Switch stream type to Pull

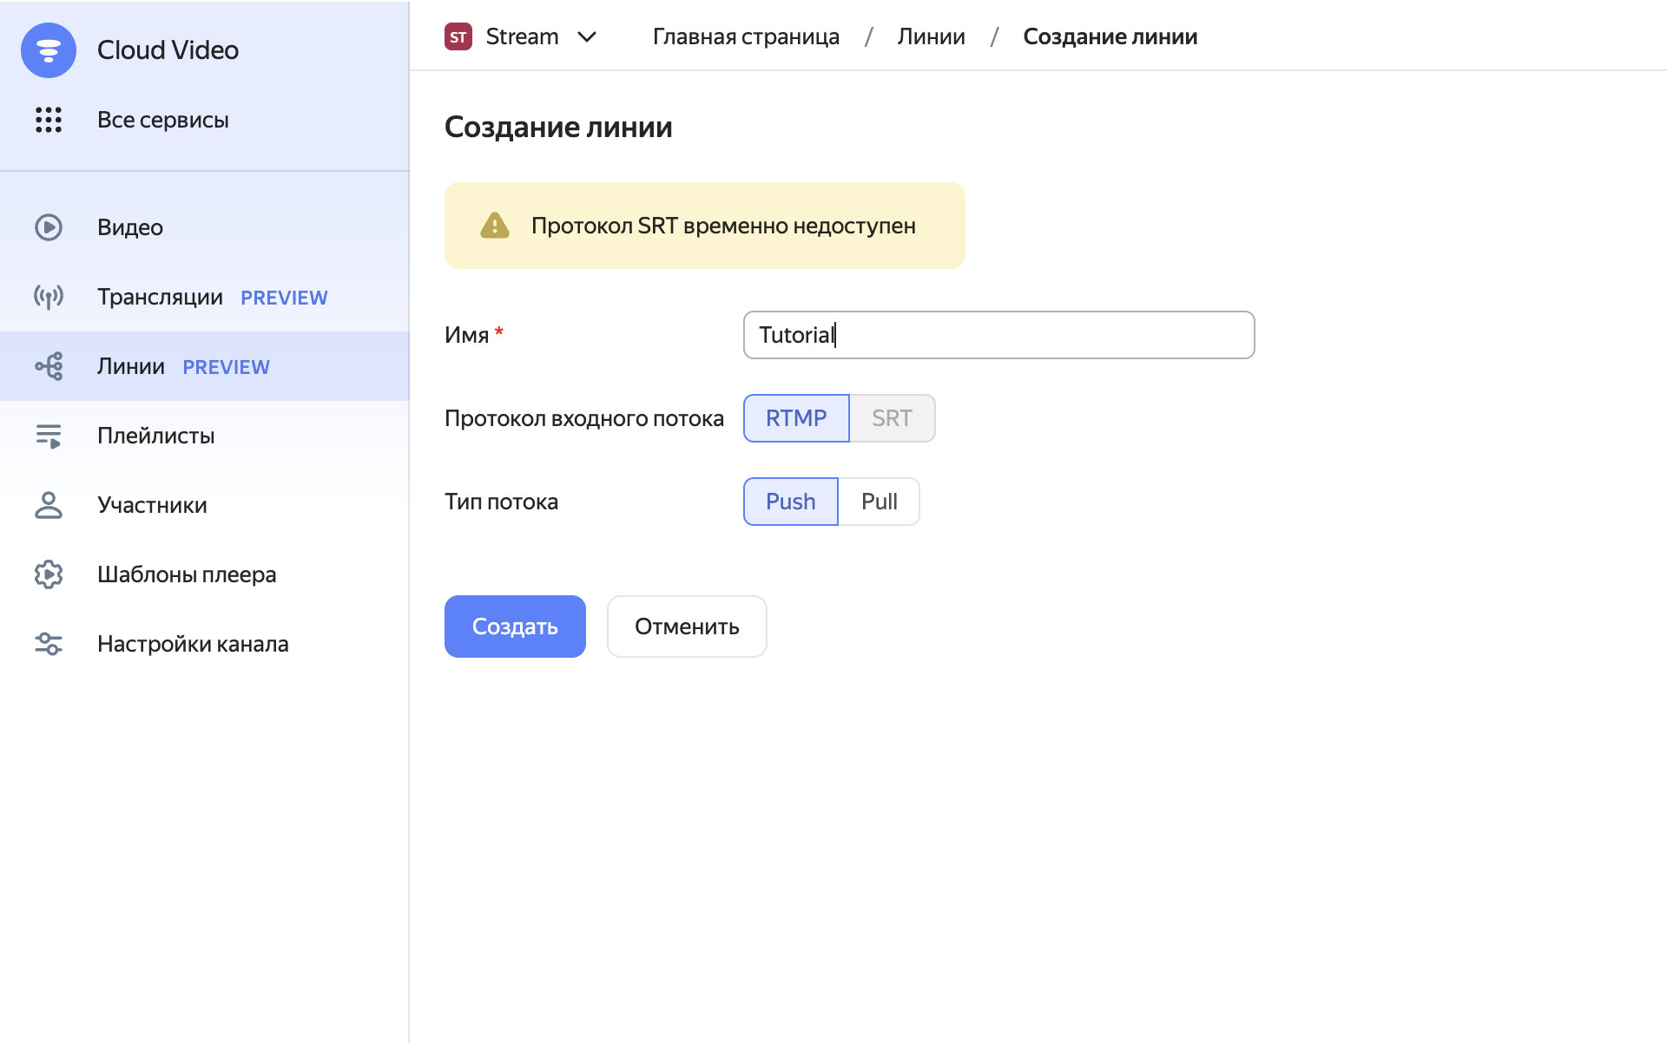[x=879, y=501]
